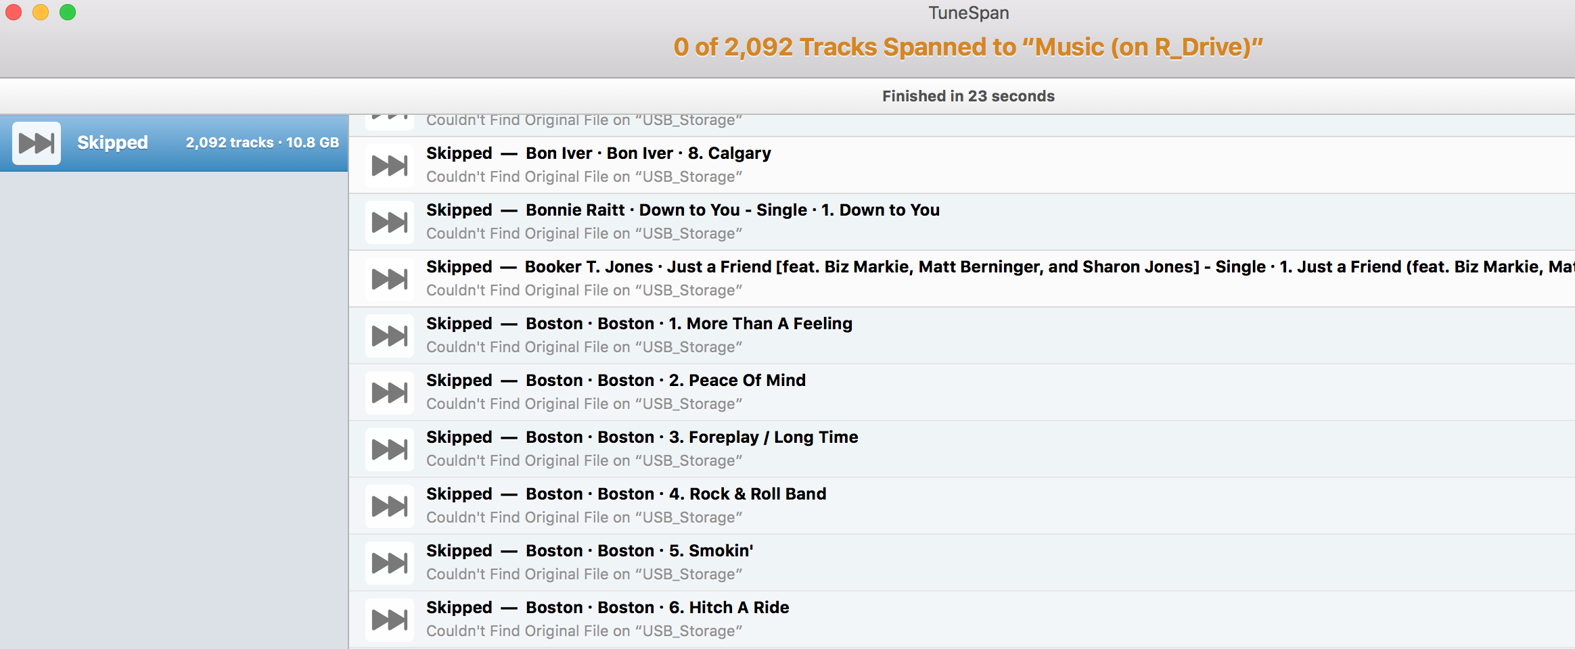Click the yellow minimize window button

pyautogui.click(x=41, y=12)
